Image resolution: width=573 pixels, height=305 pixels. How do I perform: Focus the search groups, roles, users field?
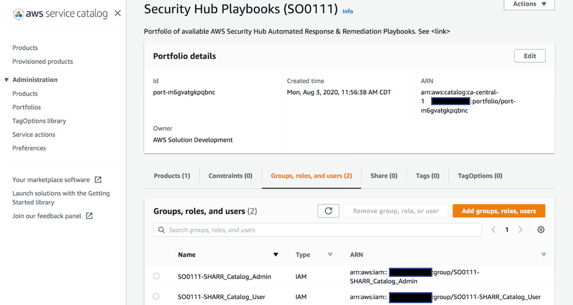[317, 230]
